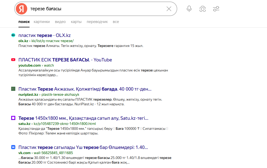The width and height of the screenshot is (267, 168).
Task: Open Пластик Терезе Акжазык result link
Action: click(x=85, y=89)
